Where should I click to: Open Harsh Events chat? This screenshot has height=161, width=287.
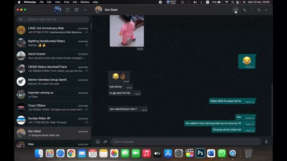point(53,56)
